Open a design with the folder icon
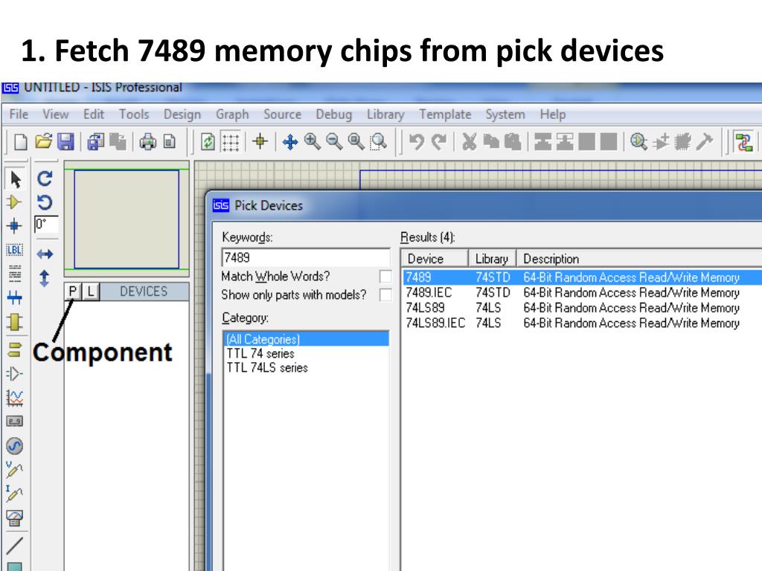 coord(43,142)
